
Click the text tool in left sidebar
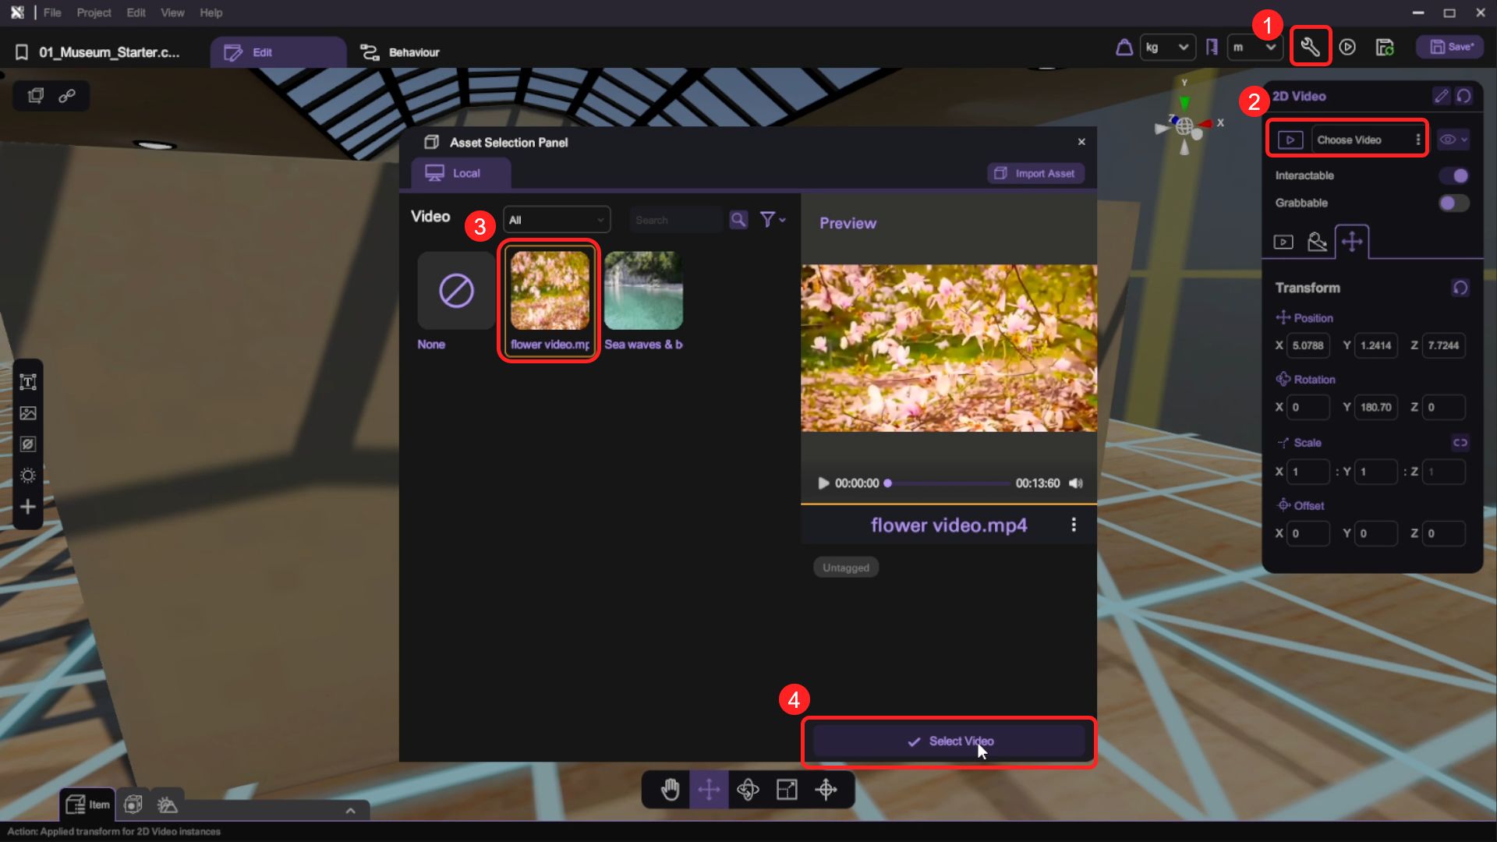(x=28, y=382)
